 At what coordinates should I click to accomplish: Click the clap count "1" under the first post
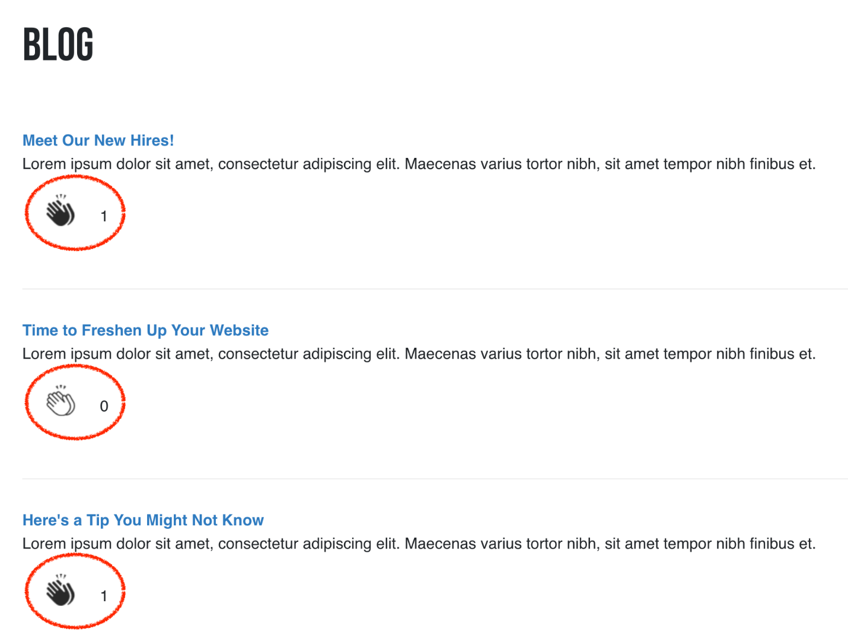point(104,217)
